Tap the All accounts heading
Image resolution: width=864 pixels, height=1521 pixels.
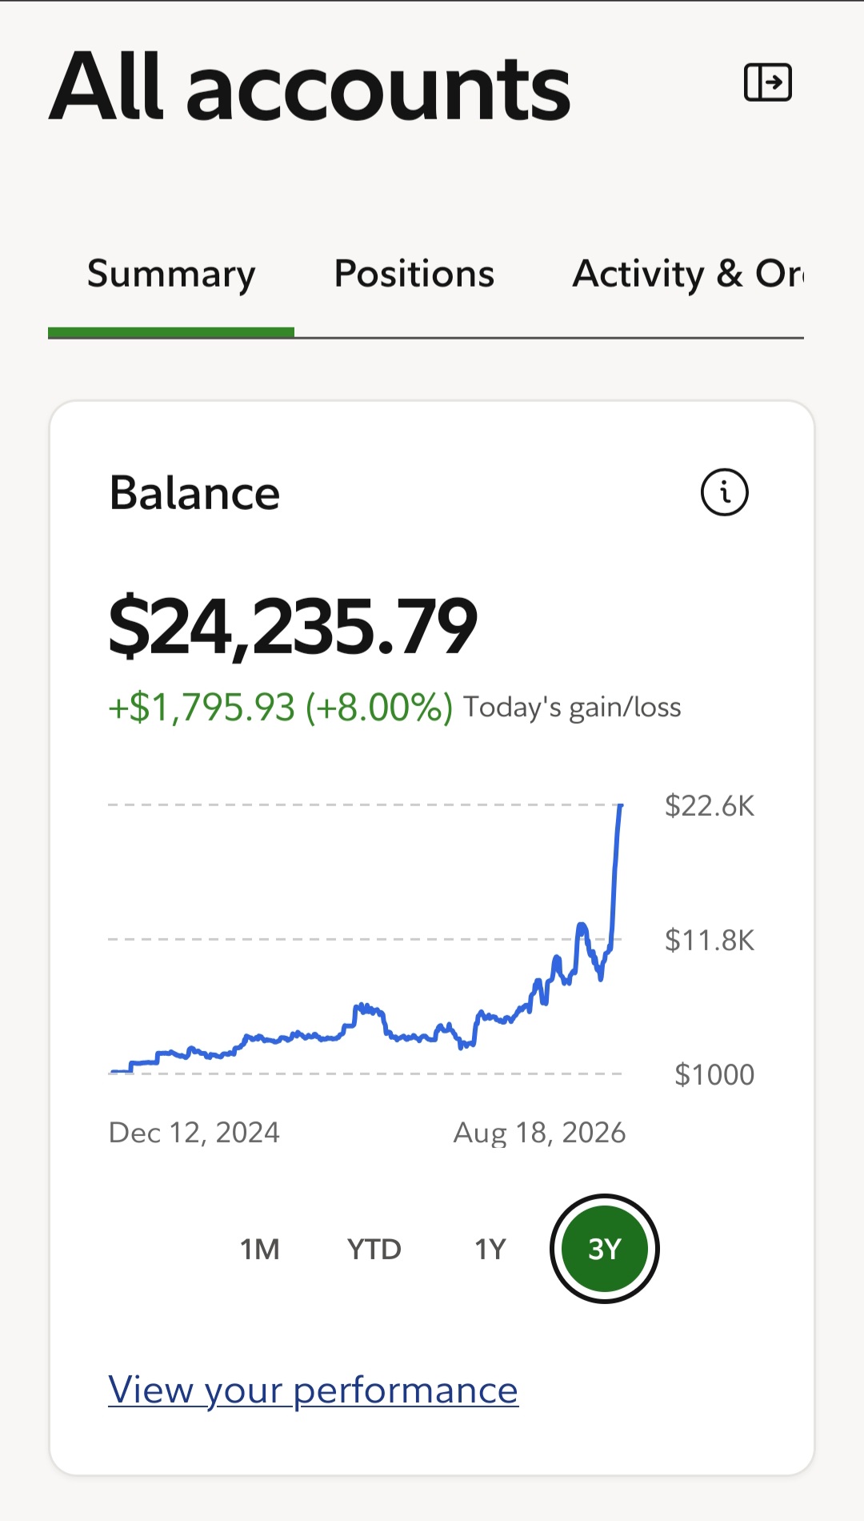coord(310,86)
